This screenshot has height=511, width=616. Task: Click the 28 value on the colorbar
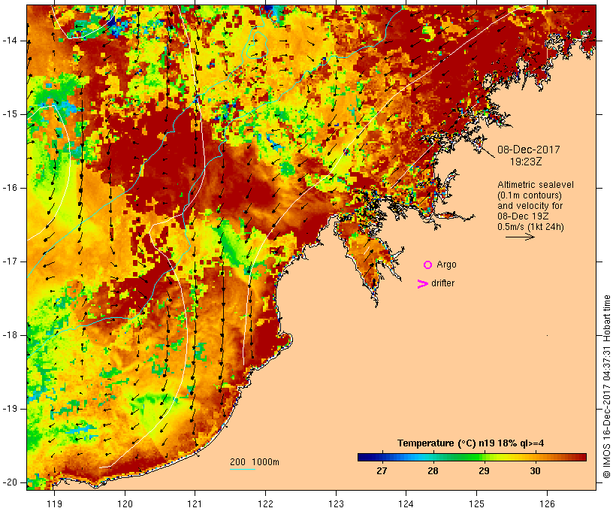[433, 470]
